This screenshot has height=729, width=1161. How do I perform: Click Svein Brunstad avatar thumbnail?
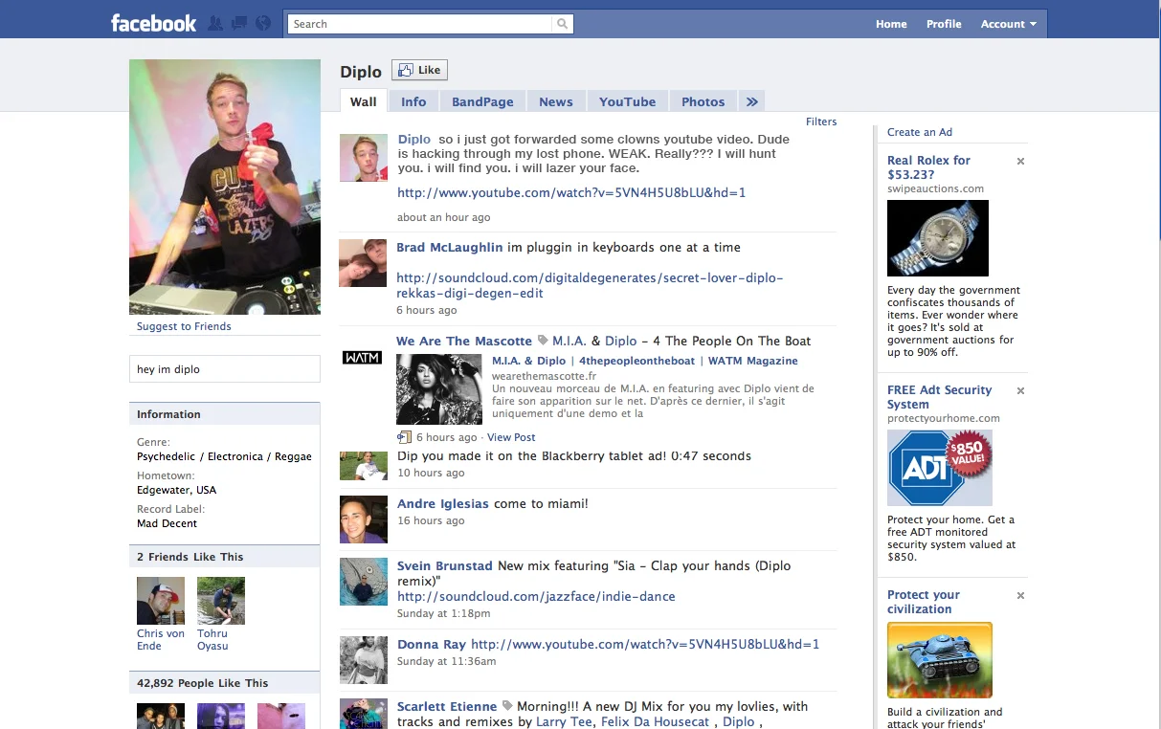[364, 582]
